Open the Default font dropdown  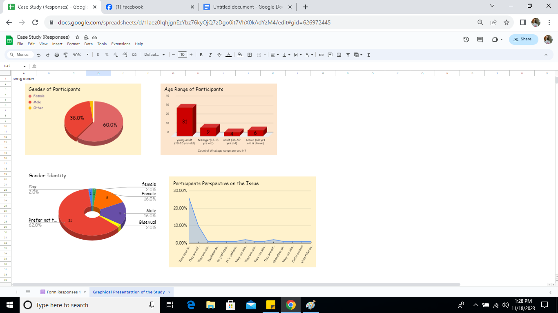(x=155, y=55)
